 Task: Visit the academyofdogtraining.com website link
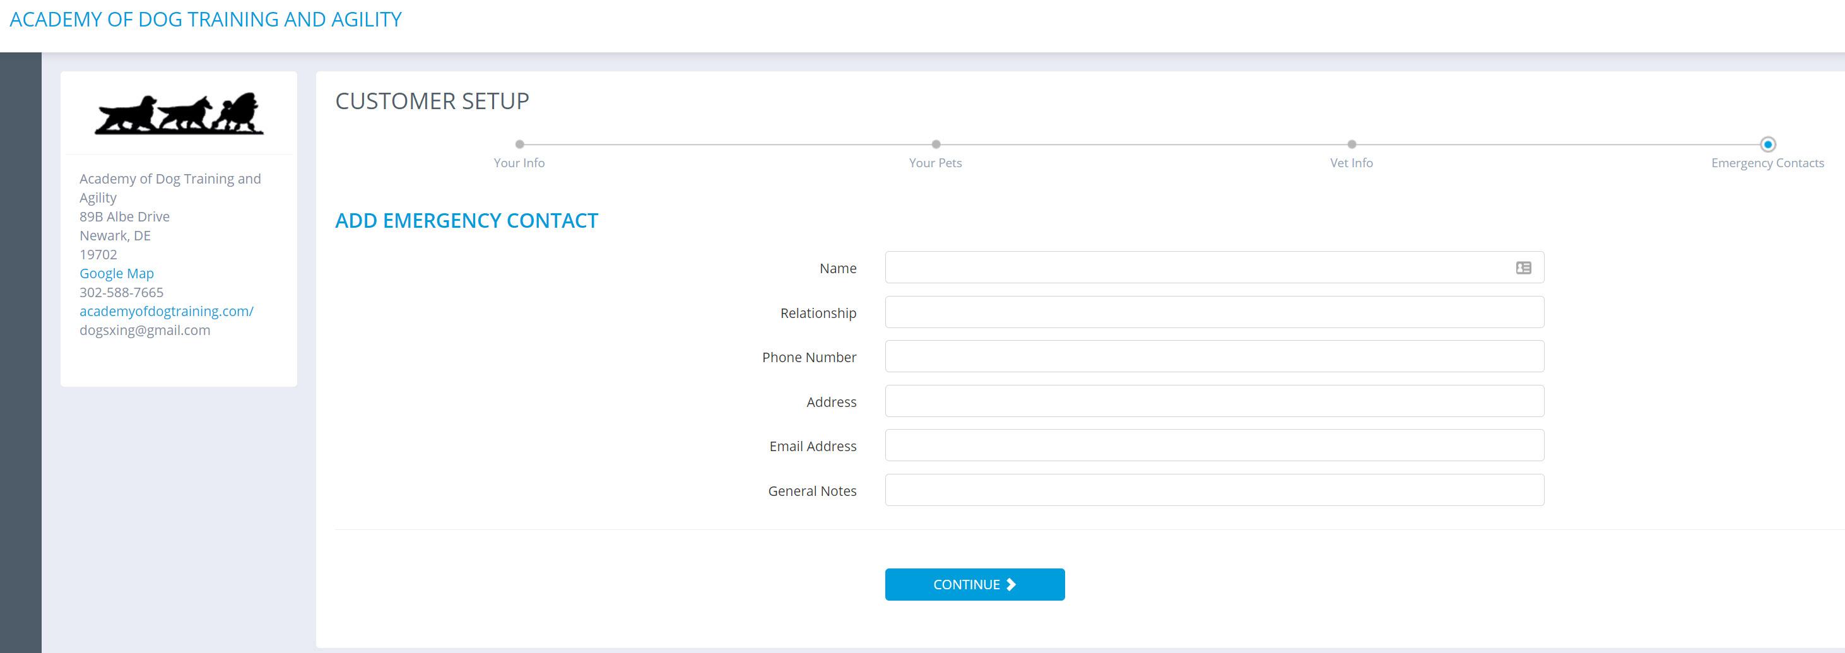coord(166,312)
